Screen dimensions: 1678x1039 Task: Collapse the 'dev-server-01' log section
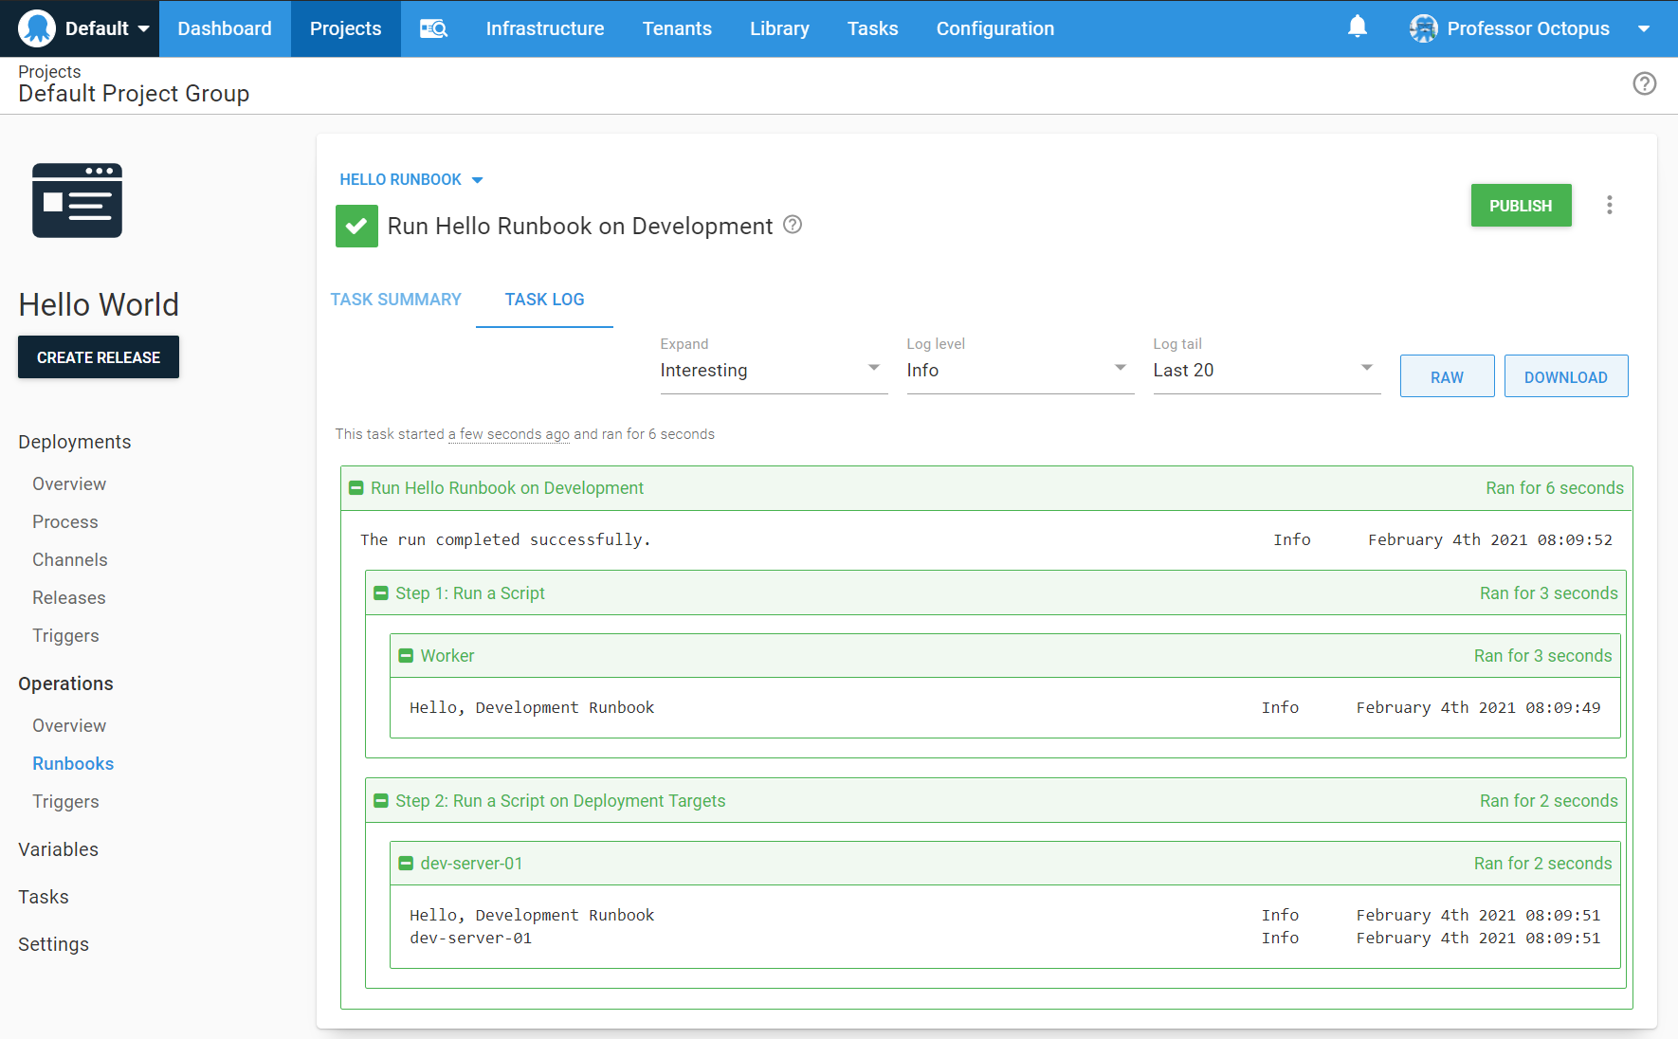(407, 863)
